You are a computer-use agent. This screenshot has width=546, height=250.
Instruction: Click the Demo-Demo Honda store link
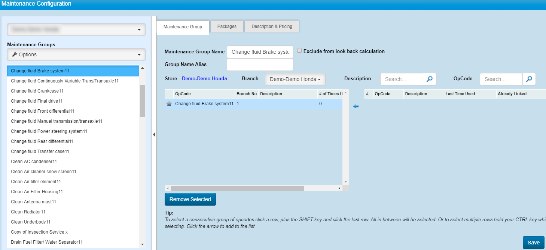pos(204,79)
